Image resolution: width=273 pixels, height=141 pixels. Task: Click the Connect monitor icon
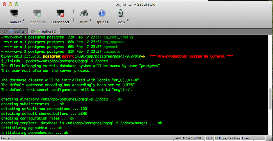coord(14,13)
